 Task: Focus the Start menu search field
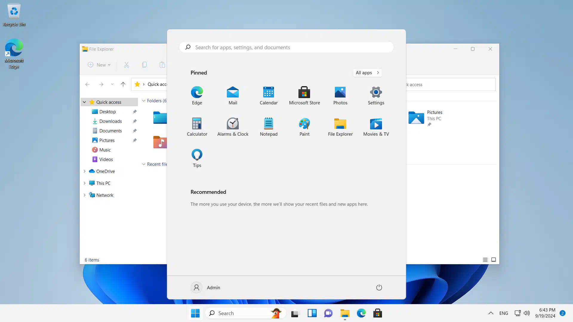tap(286, 47)
